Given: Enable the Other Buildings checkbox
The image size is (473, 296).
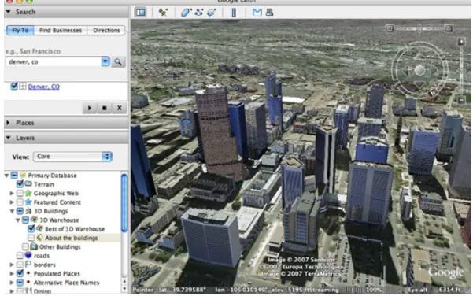Looking at the screenshot, I should coord(26,247).
